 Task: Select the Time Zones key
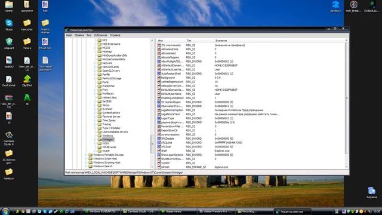click(109, 121)
